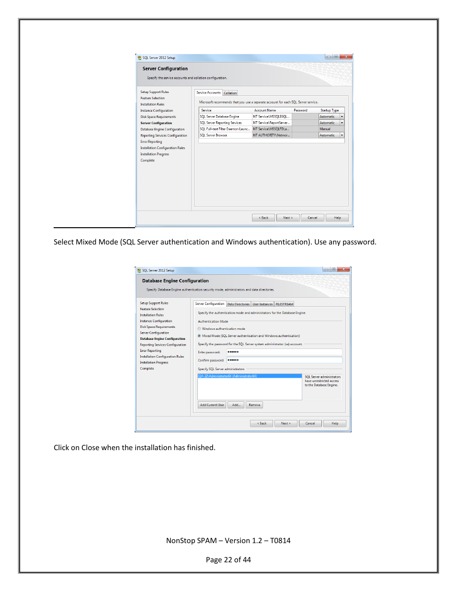Open Startup Type dropdown for SQL Server Database Engine
Image resolution: width=457 pixels, height=592 pixels.
(x=342, y=116)
